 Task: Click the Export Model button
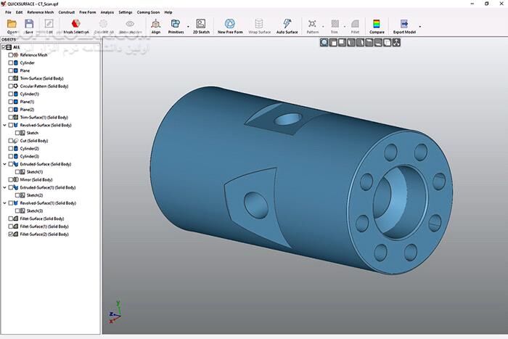(x=405, y=26)
